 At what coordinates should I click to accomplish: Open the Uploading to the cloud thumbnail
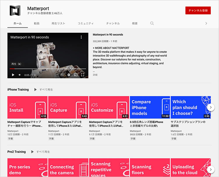[x=191, y=167]
